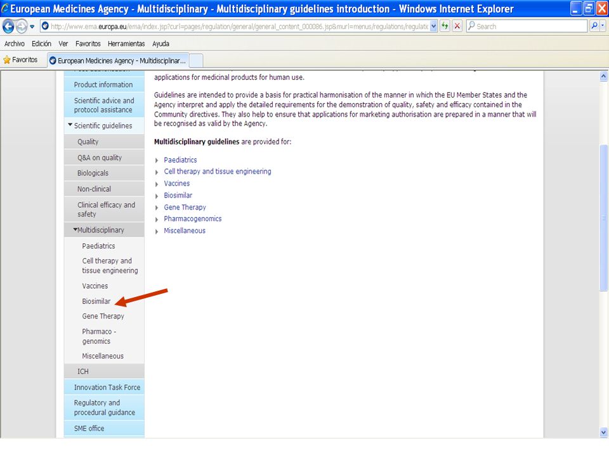609x456 pixels.
Task: Open the Ayuda menu
Action: pyautogui.click(x=160, y=44)
